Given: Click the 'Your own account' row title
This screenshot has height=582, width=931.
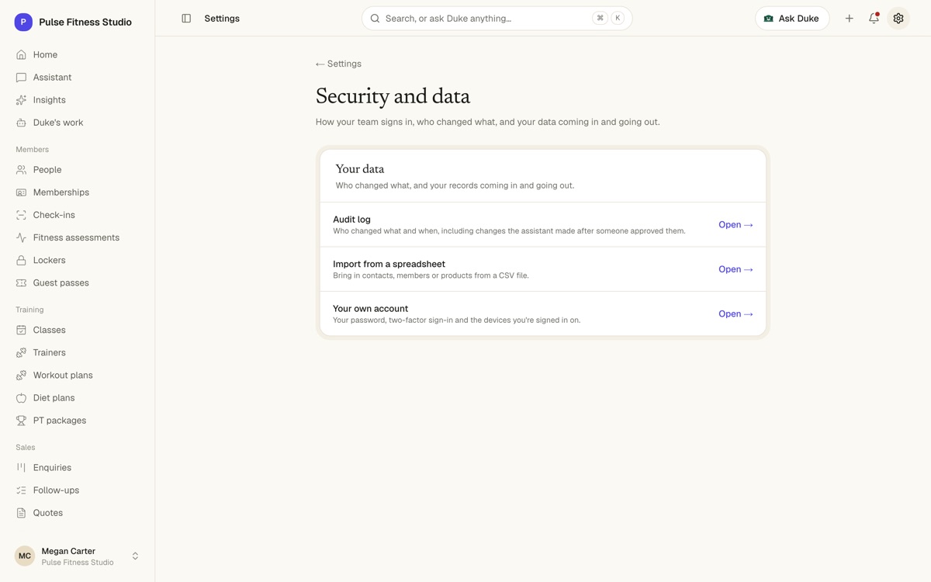Looking at the screenshot, I should pos(370,309).
